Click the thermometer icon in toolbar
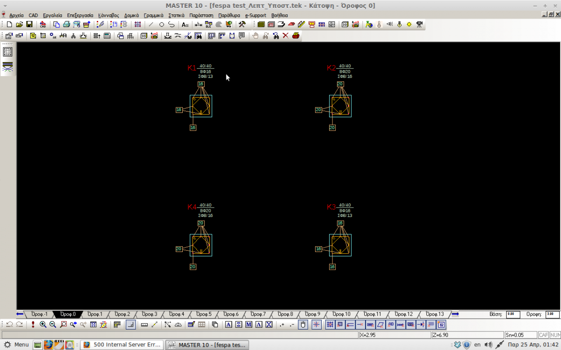Screen dimensions: 561x350 click(379, 24)
